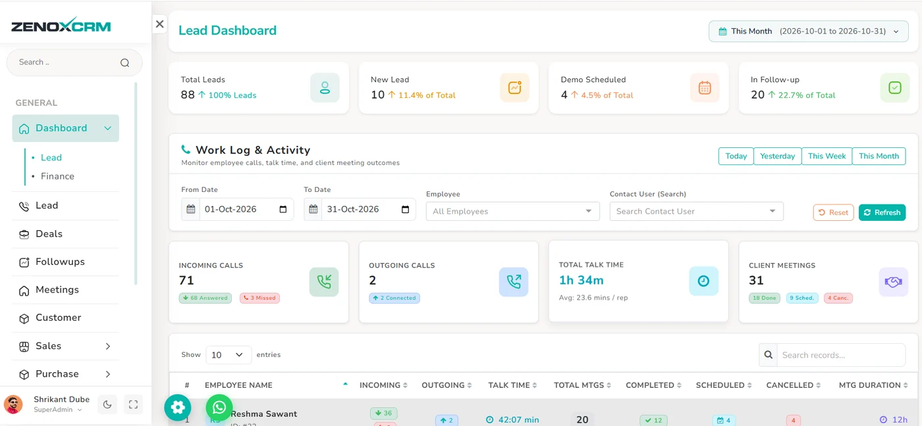The width and height of the screenshot is (922, 426).
Task: Toggle fullscreen mode icon
Action: coord(133,405)
